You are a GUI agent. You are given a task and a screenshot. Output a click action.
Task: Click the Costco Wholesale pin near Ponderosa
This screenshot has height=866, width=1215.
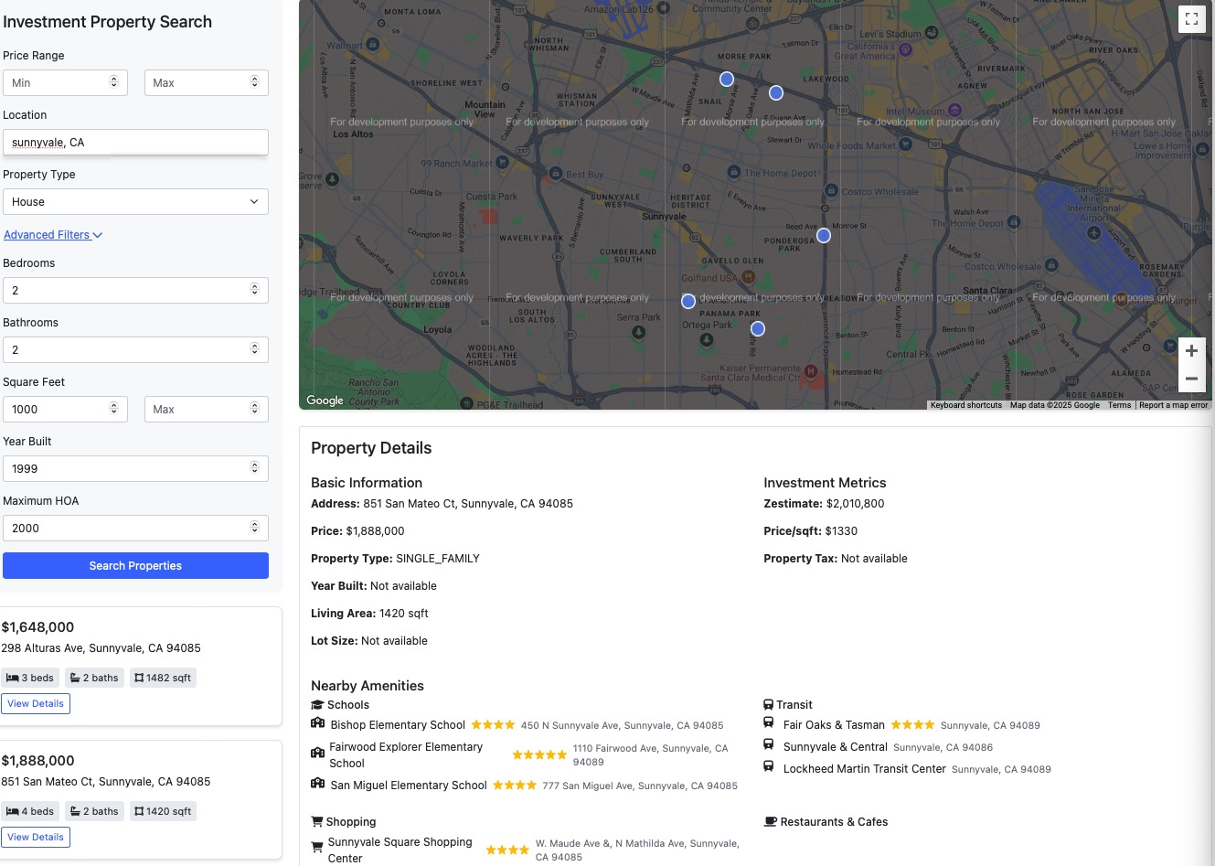pos(831,191)
